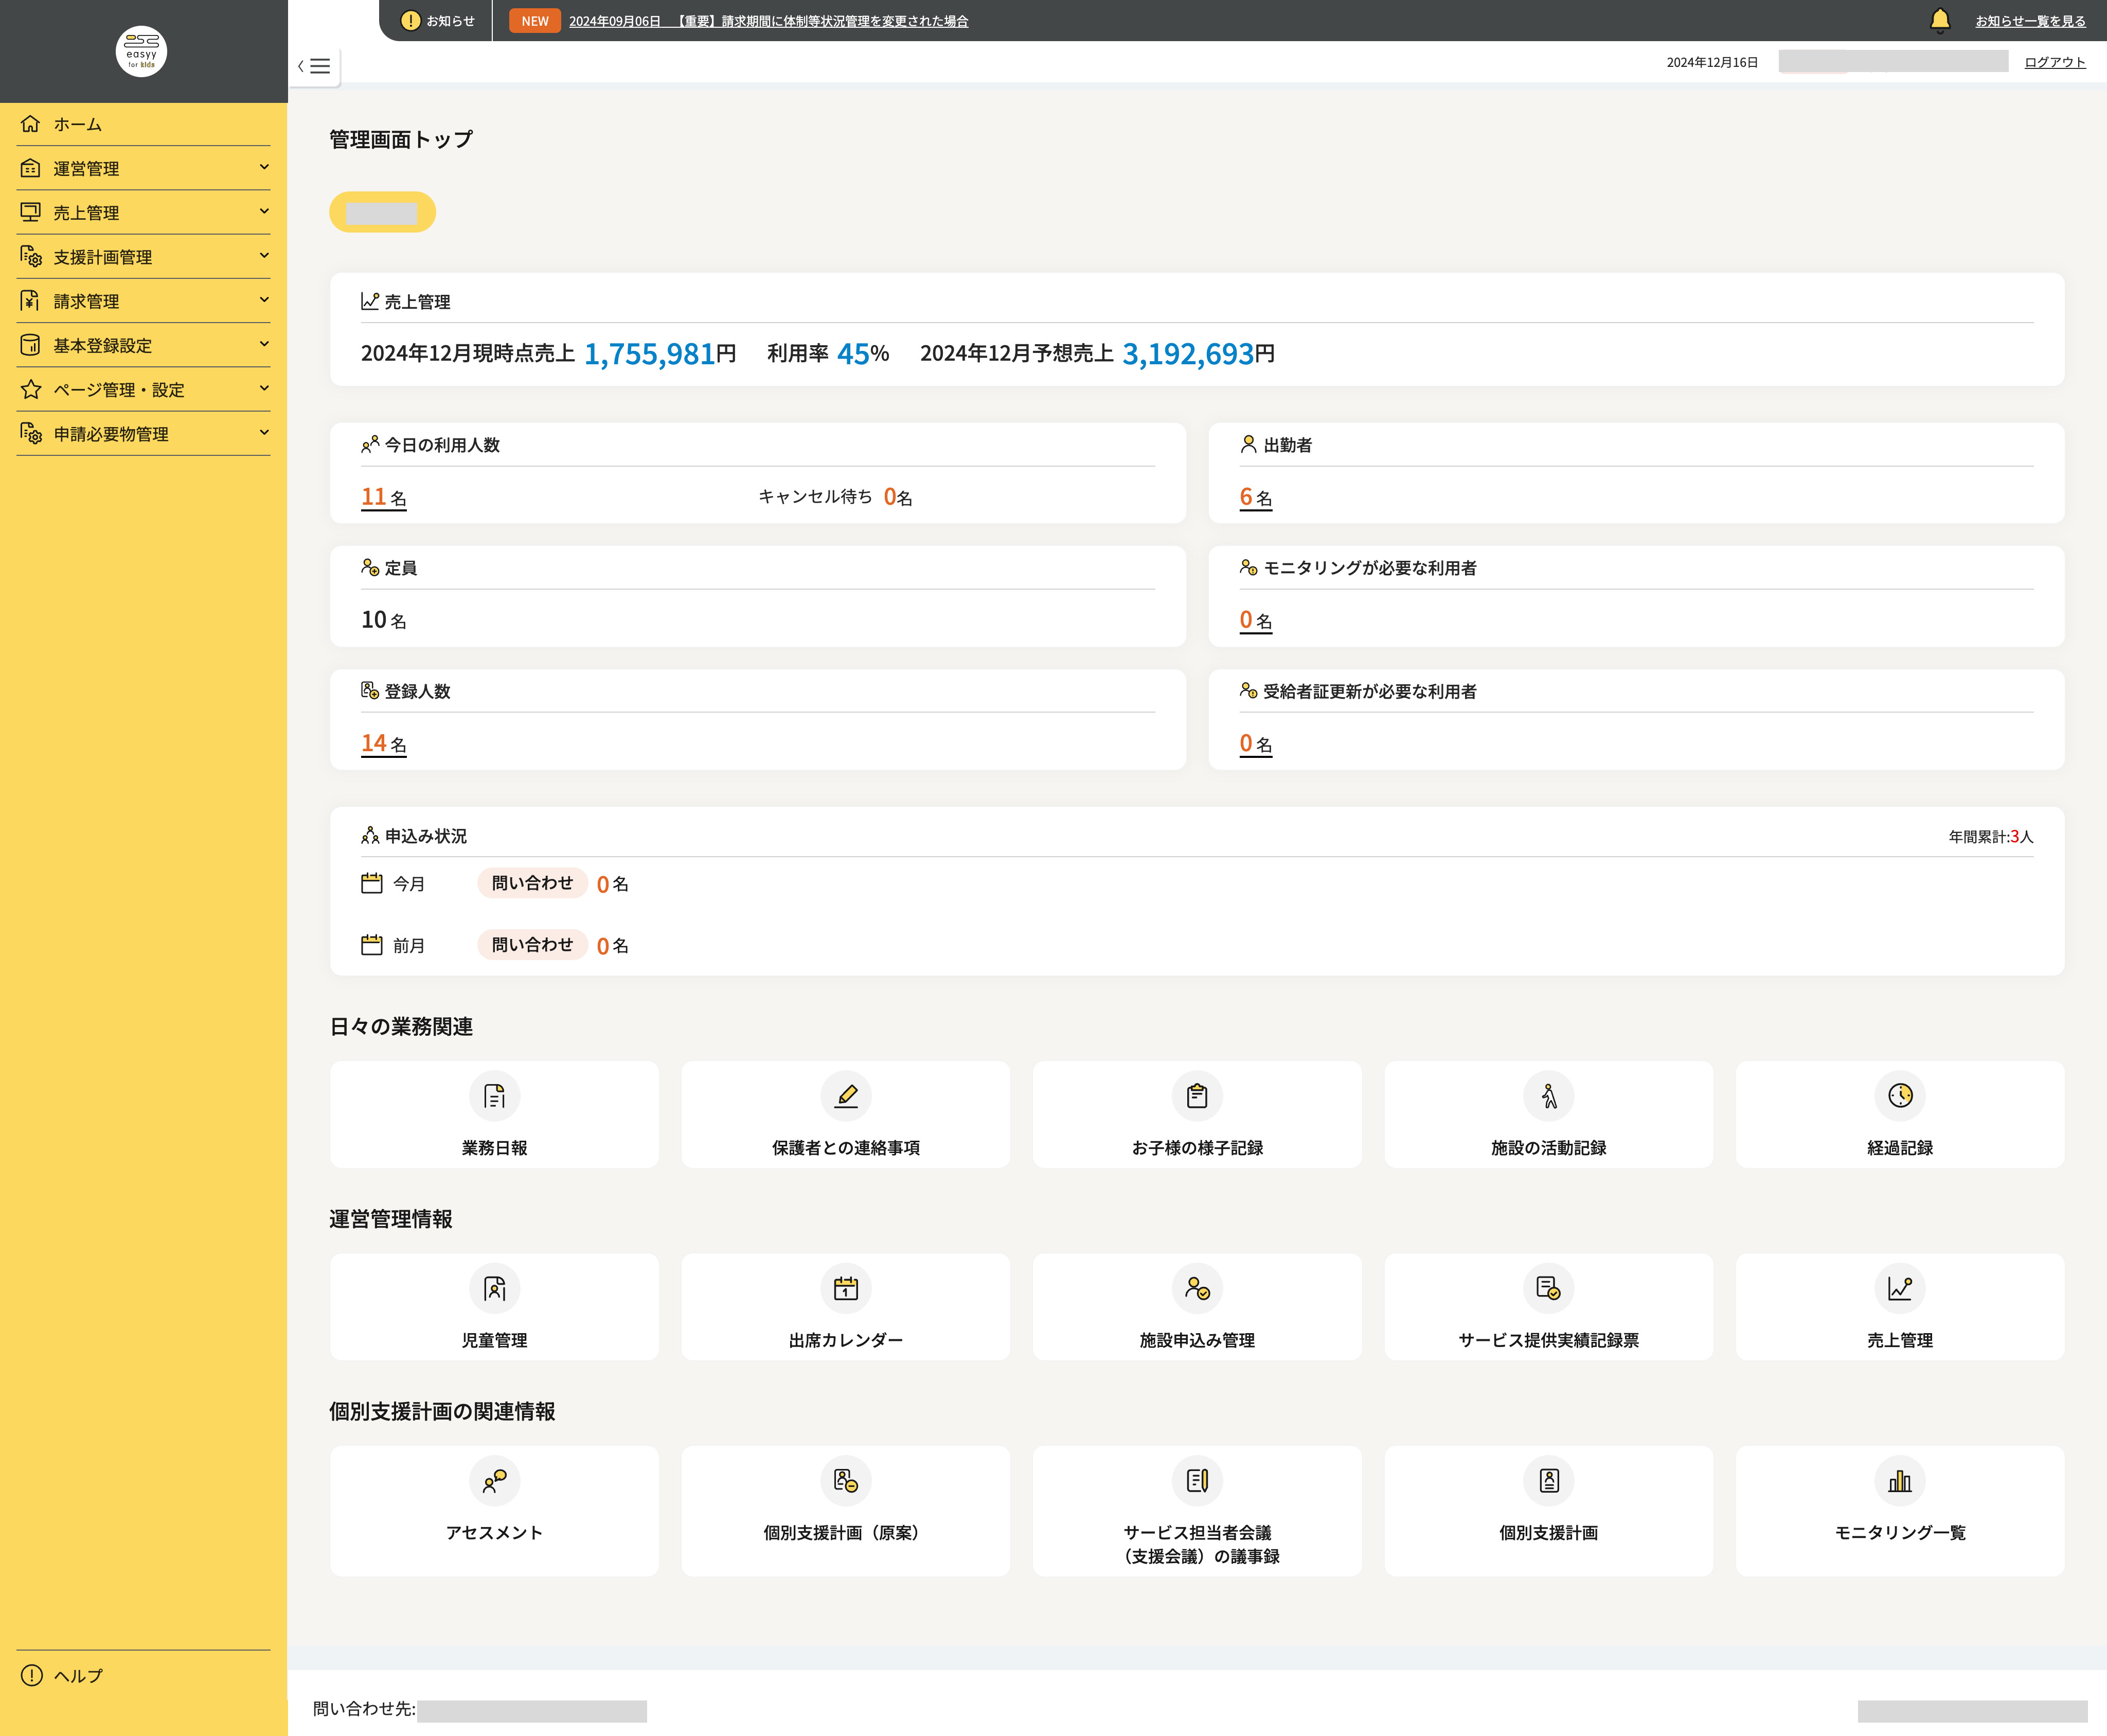The height and width of the screenshot is (1736, 2107).
Task: Open 出席カレンダー calendar icon
Action: [x=846, y=1288]
